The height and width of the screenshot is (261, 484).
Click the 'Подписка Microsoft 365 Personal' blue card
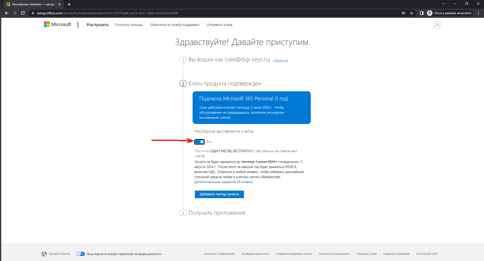[252, 108]
